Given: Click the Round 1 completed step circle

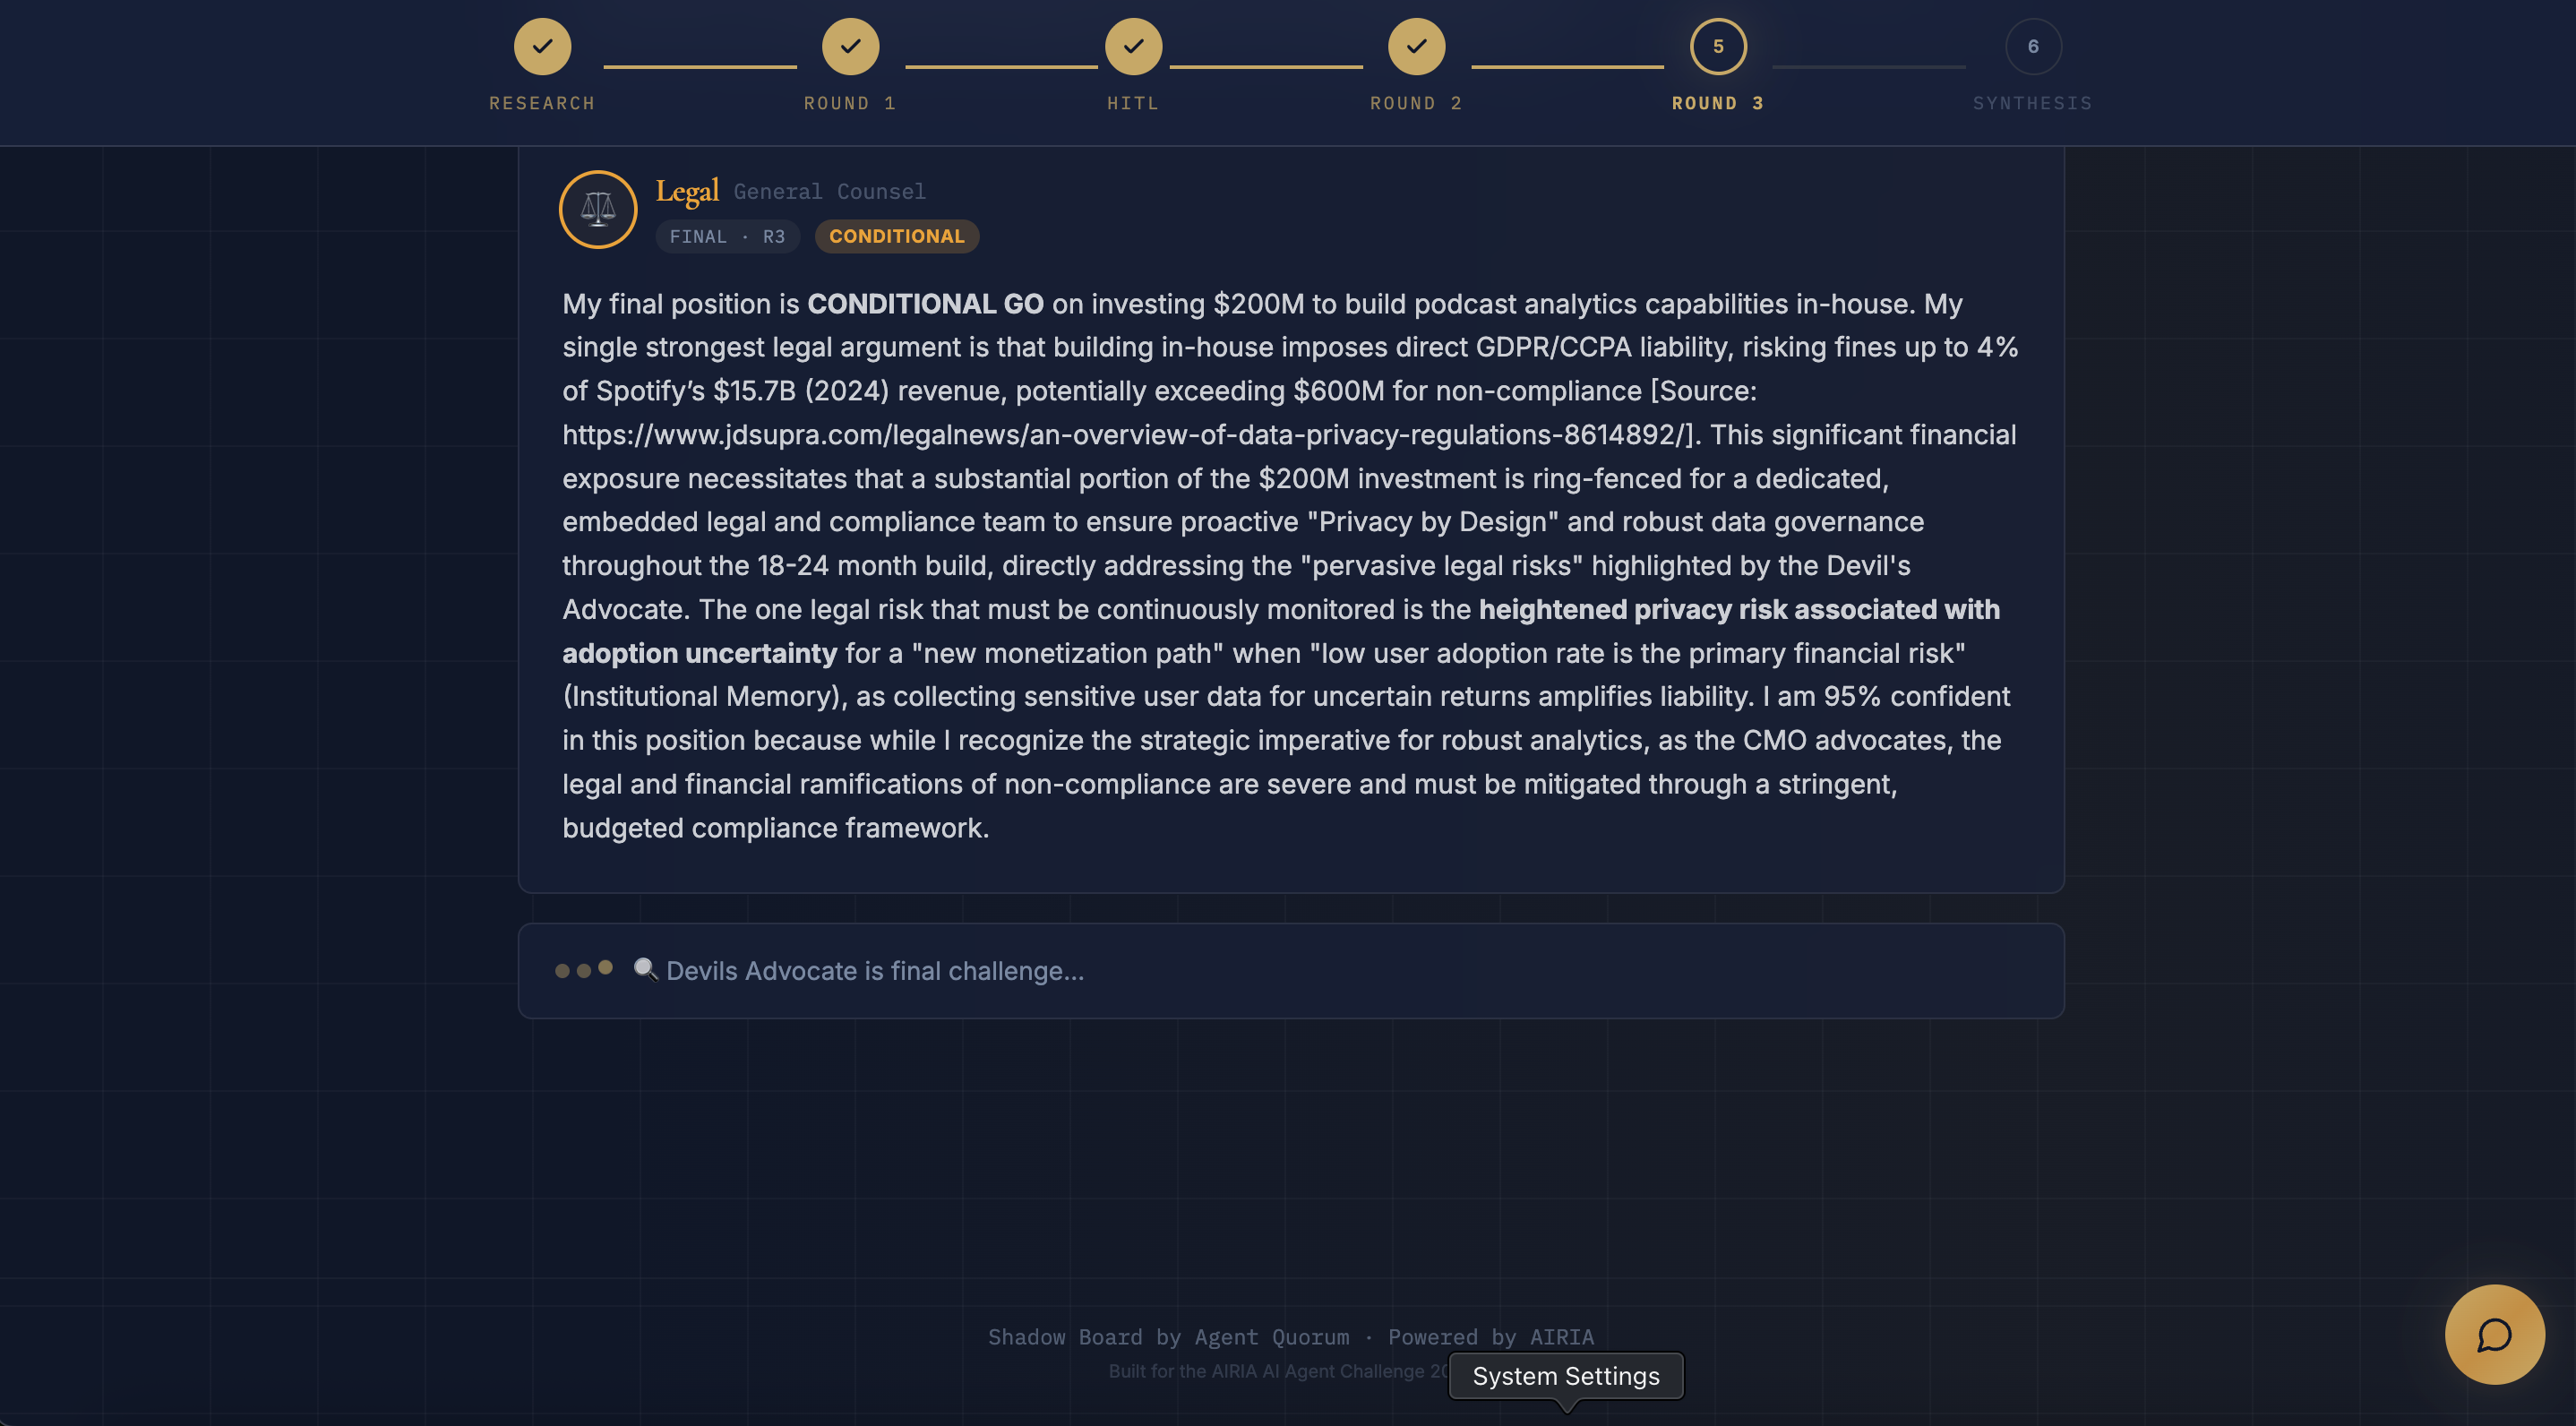Looking at the screenshot, I should click(850, 46).
